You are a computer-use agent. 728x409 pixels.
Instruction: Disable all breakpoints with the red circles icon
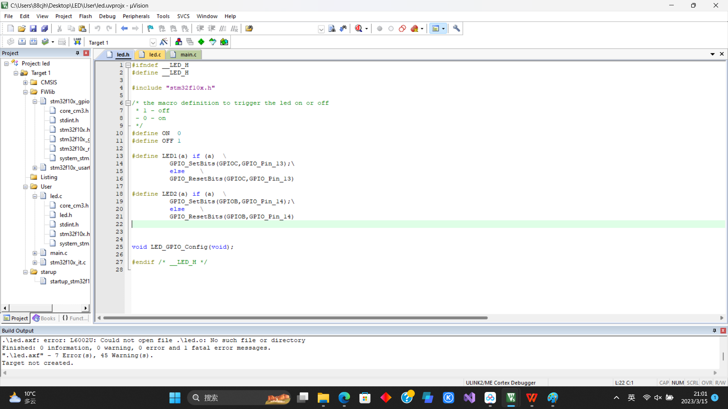click(402, 28)
